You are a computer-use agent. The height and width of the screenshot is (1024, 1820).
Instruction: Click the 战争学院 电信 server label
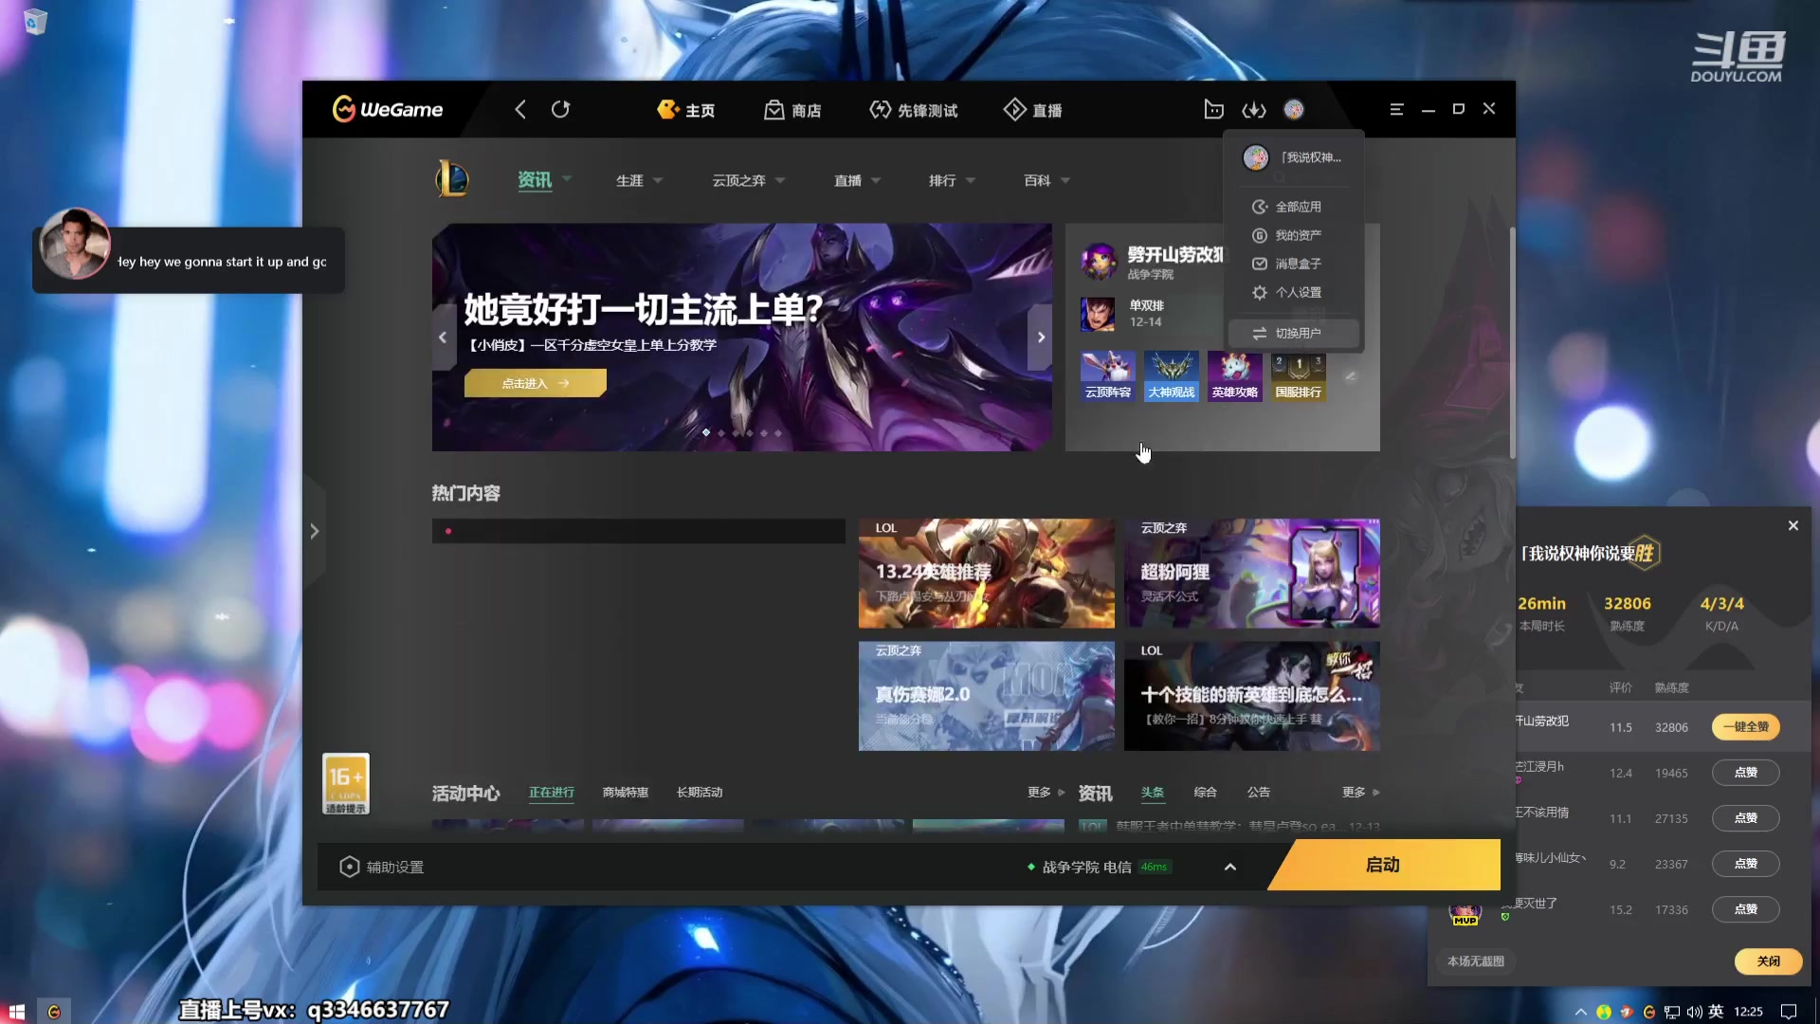pyautogui.click(x=1086, y=867)
